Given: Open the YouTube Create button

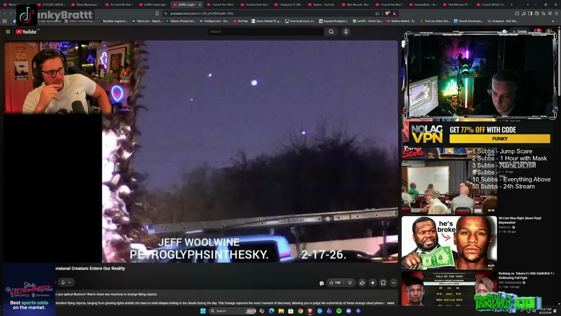Looking at the screenshot, I should [x=519, y=32].
